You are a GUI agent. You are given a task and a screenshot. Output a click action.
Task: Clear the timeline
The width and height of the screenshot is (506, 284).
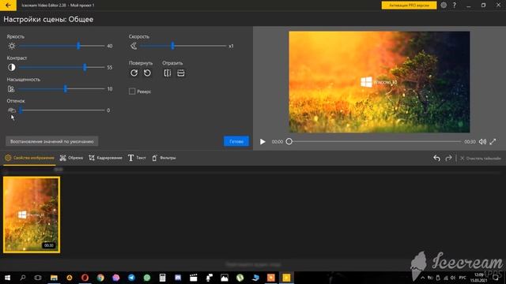(481, 158)
